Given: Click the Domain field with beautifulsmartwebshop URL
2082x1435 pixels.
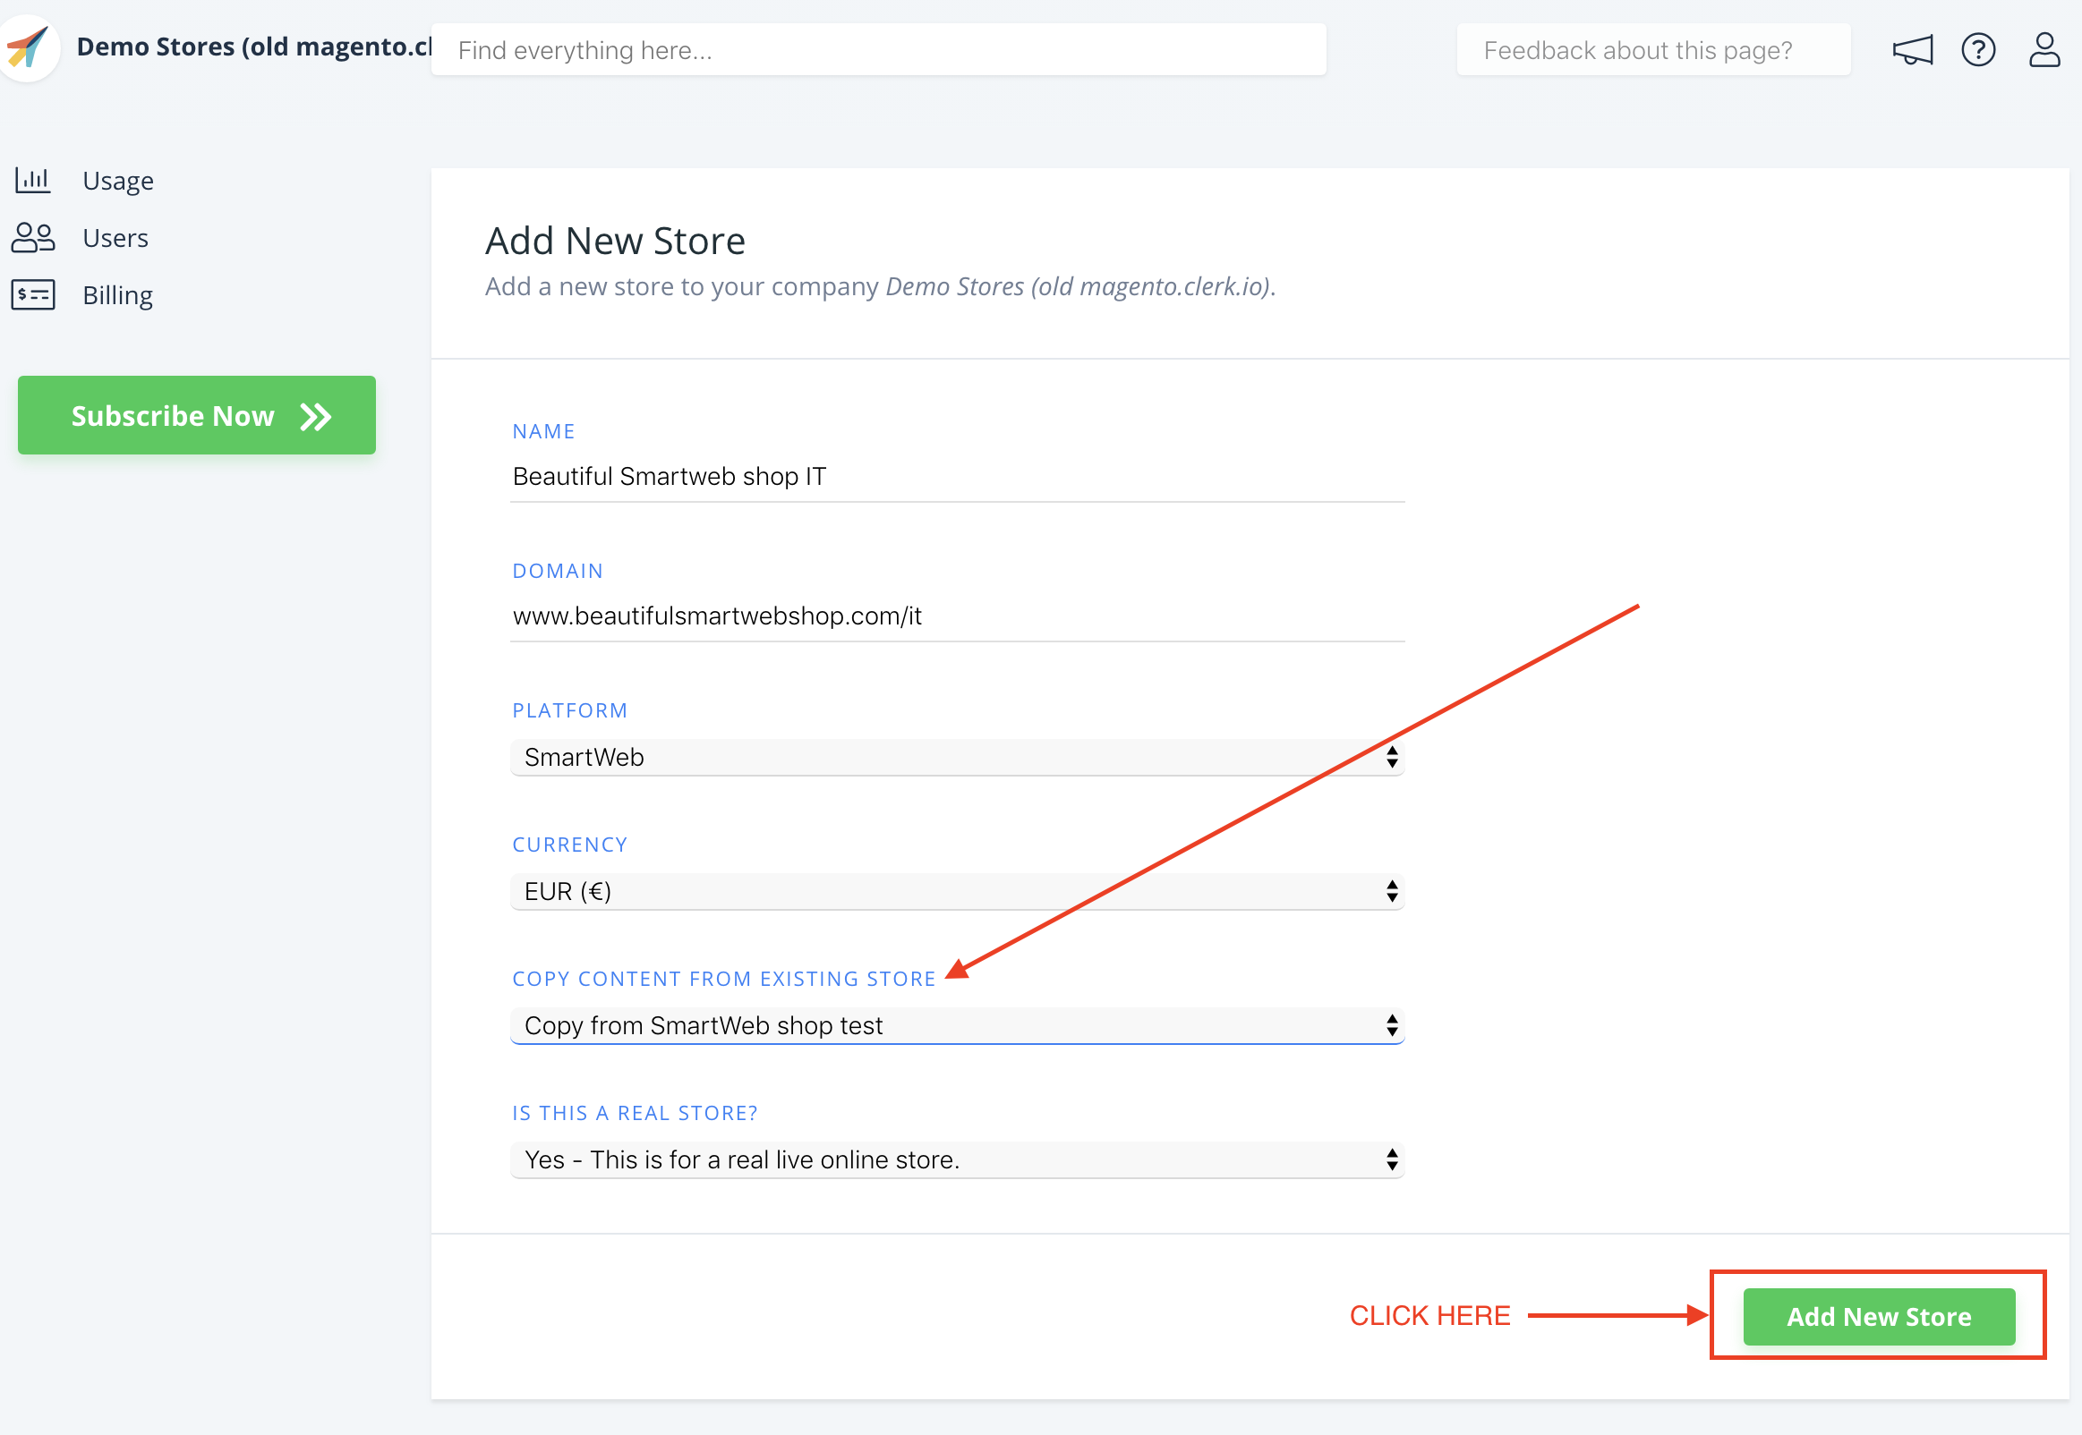Looking at the screenshot, I should tap(957, 616).
